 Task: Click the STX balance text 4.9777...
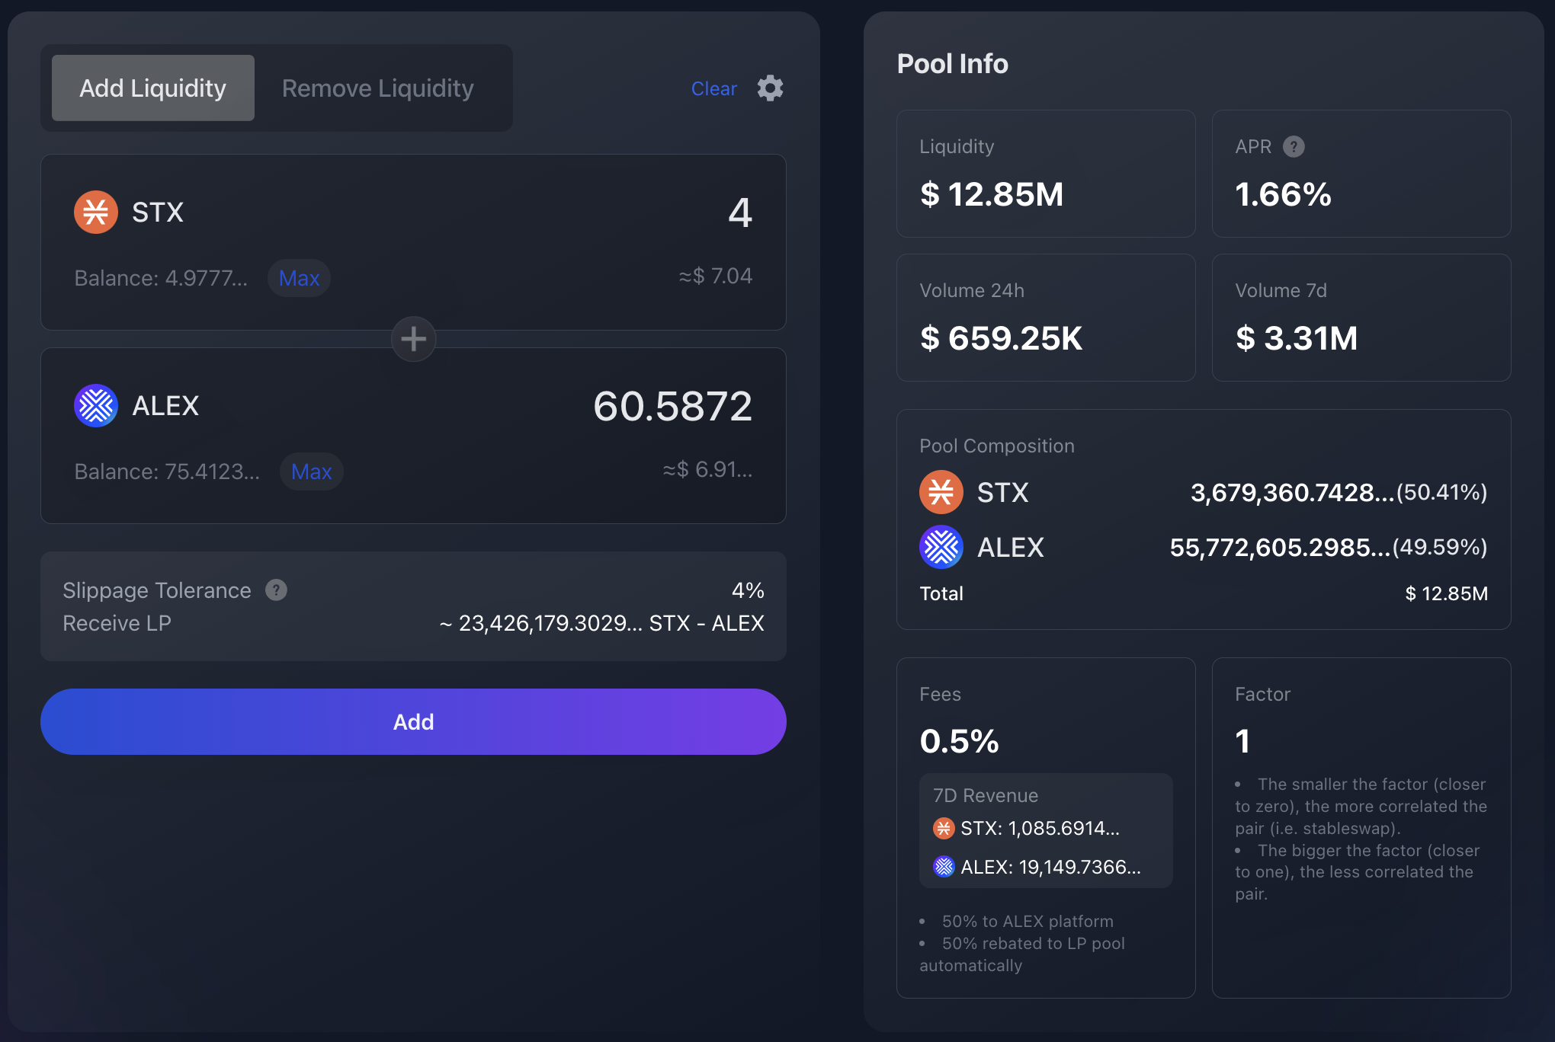click(x=161, y=278)
